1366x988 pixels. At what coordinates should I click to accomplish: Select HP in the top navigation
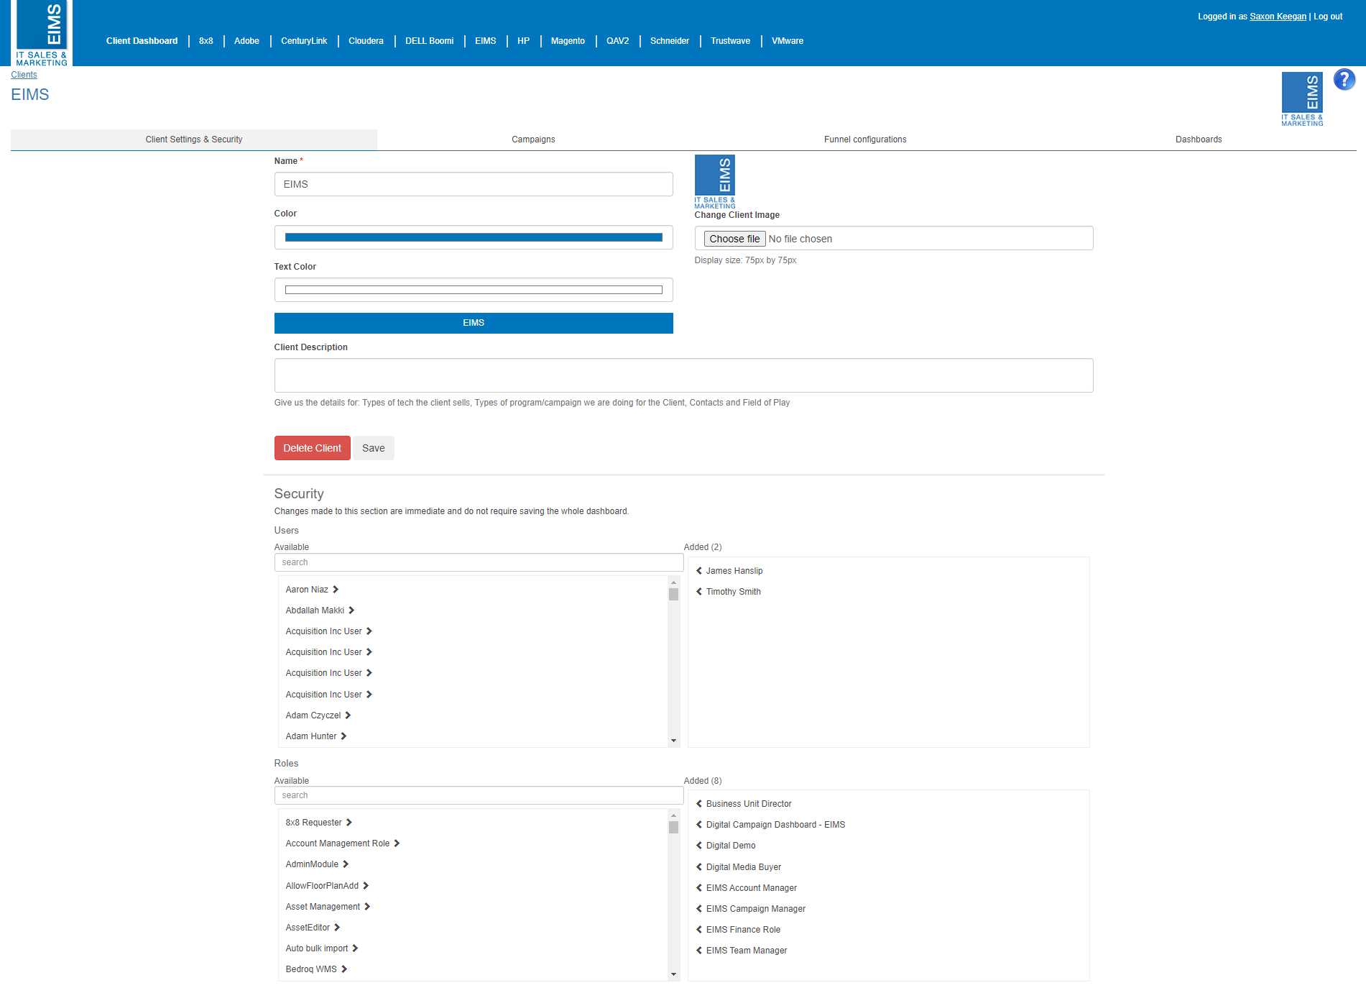coord(523,41)
